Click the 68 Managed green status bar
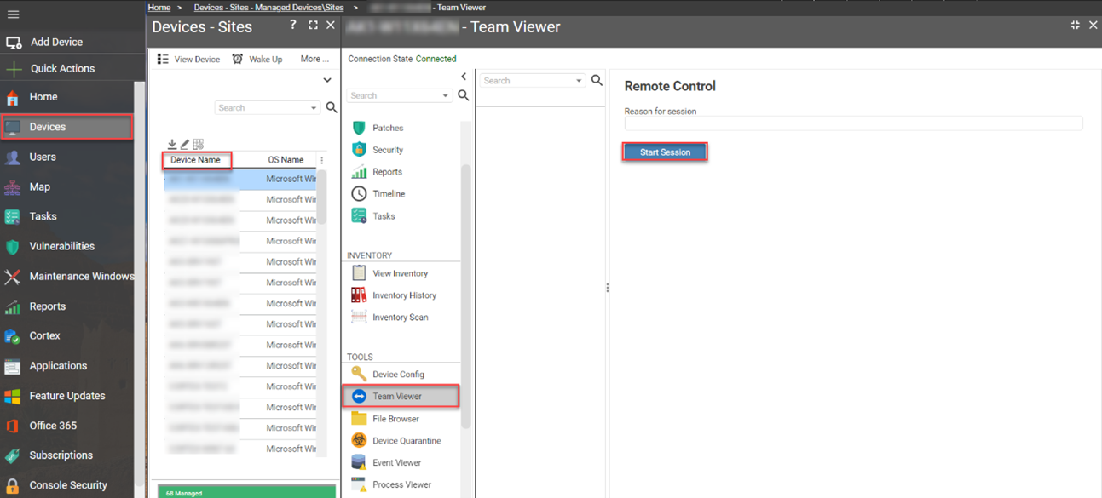1102x498 pixels. tap(247, 492)
